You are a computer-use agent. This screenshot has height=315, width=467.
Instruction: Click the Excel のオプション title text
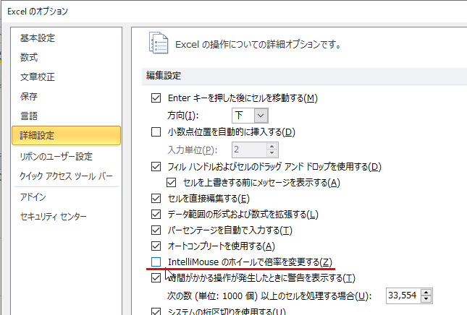(38, 12)
